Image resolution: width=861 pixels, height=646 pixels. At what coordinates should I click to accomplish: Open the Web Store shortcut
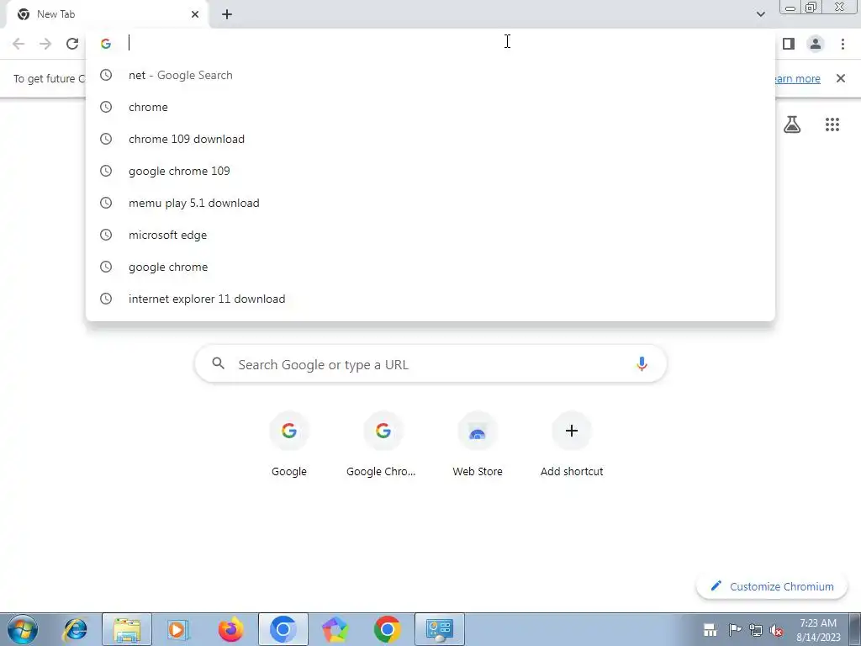478,445
